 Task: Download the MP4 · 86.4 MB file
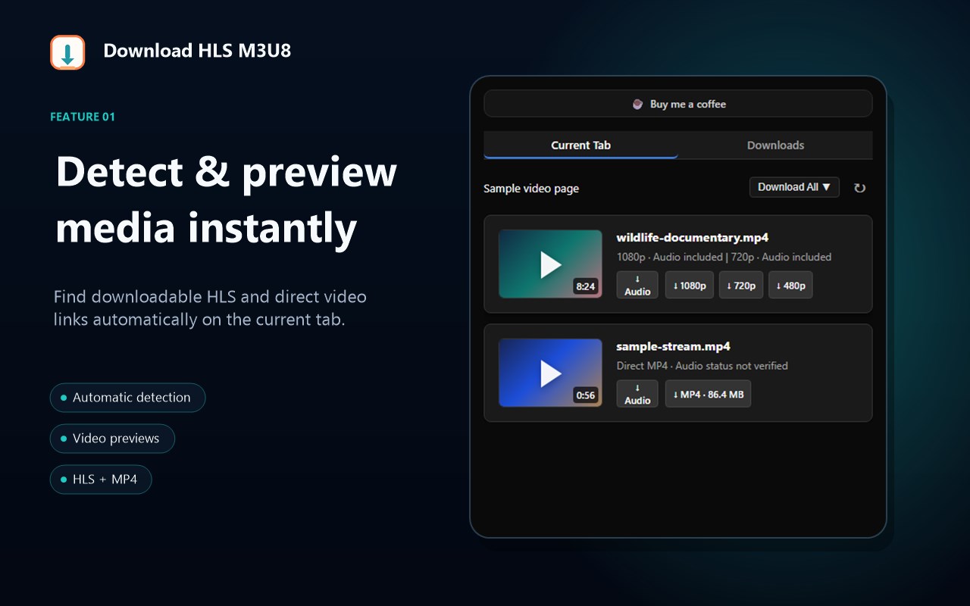click(x=708, y=394)
